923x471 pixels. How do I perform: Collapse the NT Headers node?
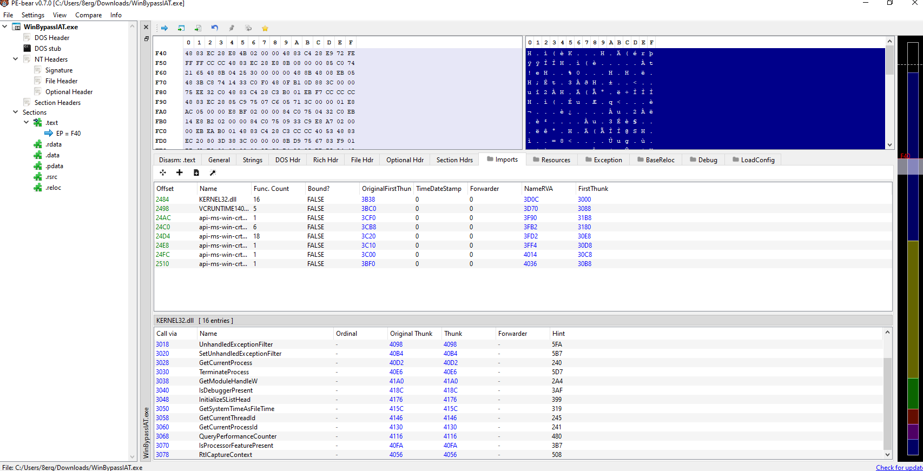point(15,59)
